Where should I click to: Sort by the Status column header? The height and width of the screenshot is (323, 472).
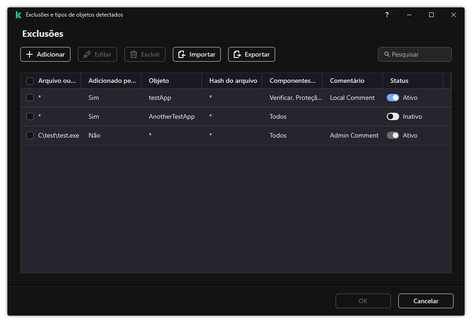[x=399, y=81]
